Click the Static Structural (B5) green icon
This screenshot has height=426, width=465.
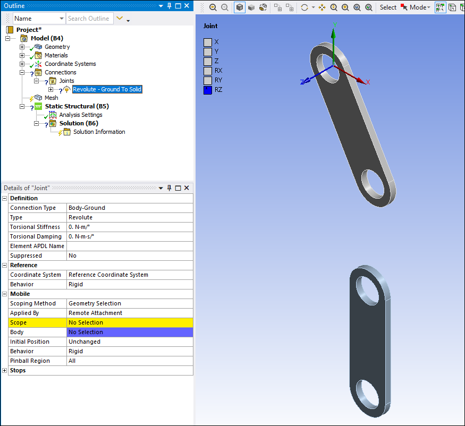click(x=38, y=106)
